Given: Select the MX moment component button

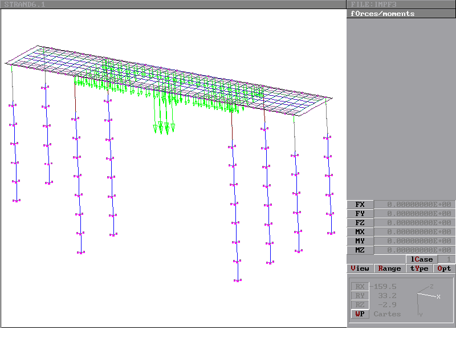Looking at the screenshot, I should [360, 232].
